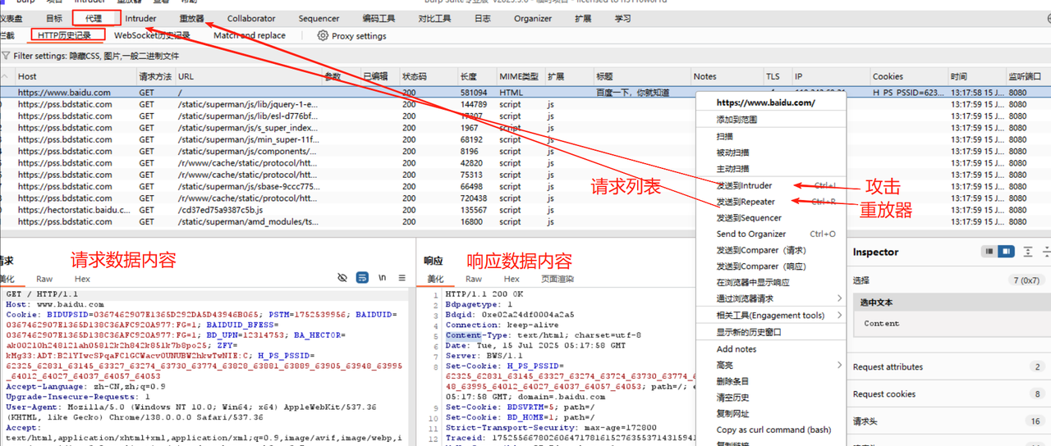Toggle show newline \n characters button

pos(382,278)
